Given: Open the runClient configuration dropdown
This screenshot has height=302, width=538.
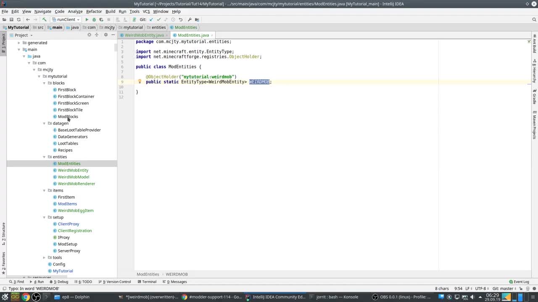Looking at the screenshot, I should pyautogui.click(x=66, y=20).
